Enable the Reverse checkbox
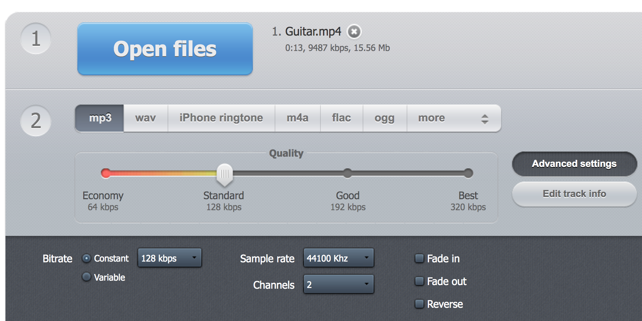Screen dimensions: 642x321 click(x=419, y=304)
